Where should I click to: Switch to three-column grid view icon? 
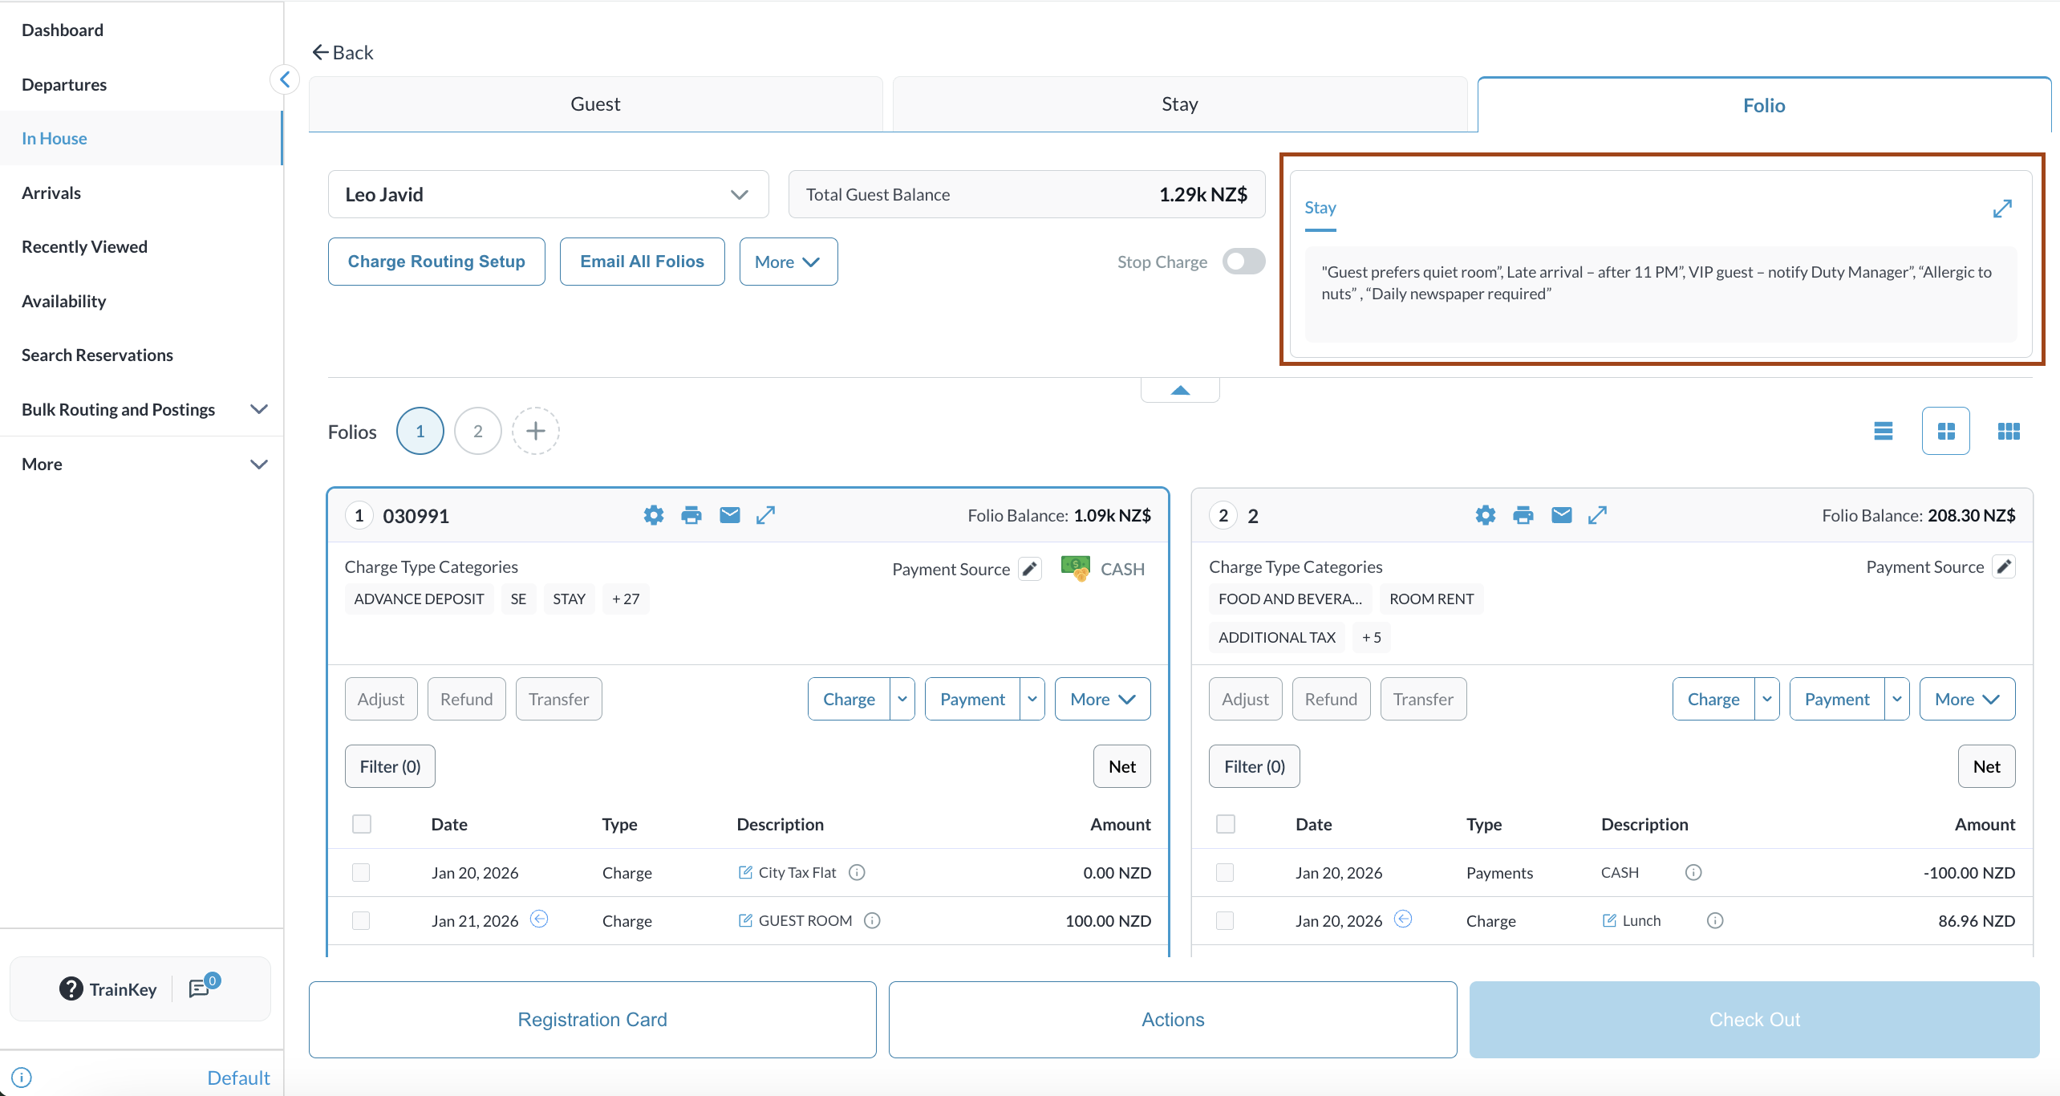coord(2008,431)
